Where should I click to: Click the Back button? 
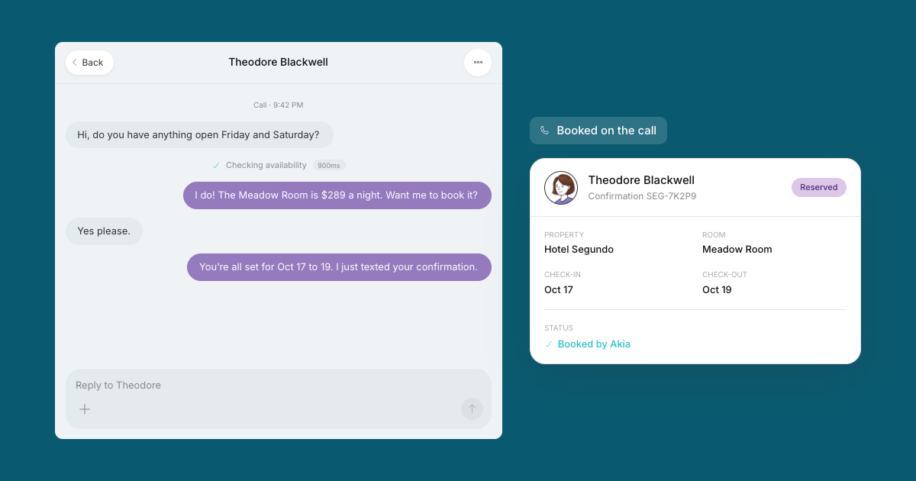click(x=89, y=63)
